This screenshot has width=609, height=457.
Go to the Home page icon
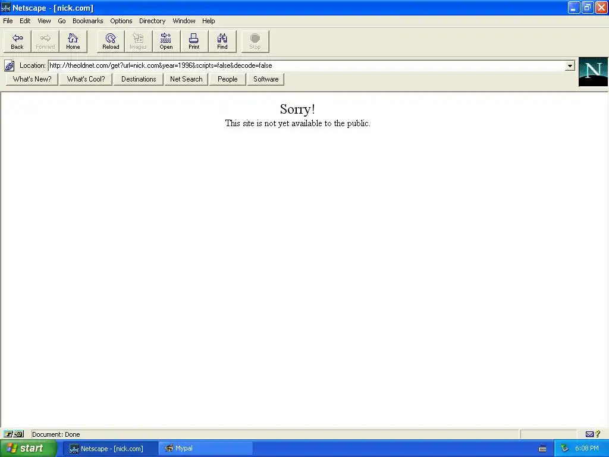point(73,41)
